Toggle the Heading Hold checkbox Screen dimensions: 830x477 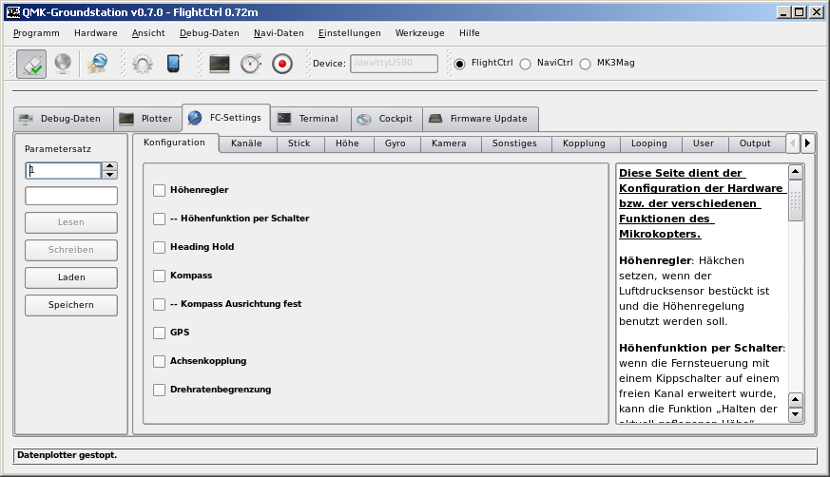[x=159, y=247]
